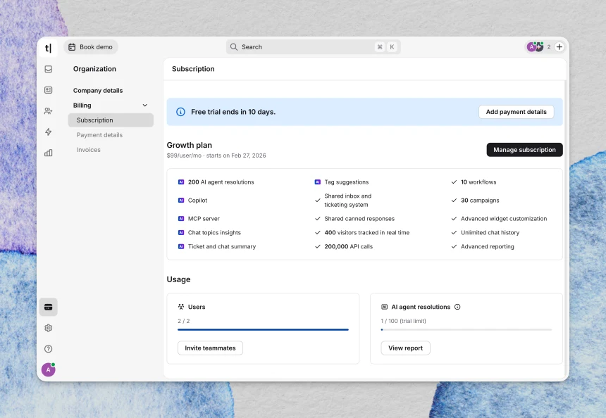The image size is (606, 418).
Task: Click the checkmark next to Advanced reporting
Action: pos(454,246)
